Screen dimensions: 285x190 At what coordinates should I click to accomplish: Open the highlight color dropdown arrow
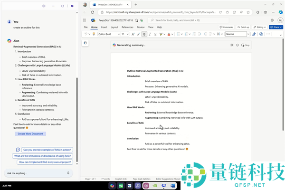pyautogui.click(x=164, y=34)
